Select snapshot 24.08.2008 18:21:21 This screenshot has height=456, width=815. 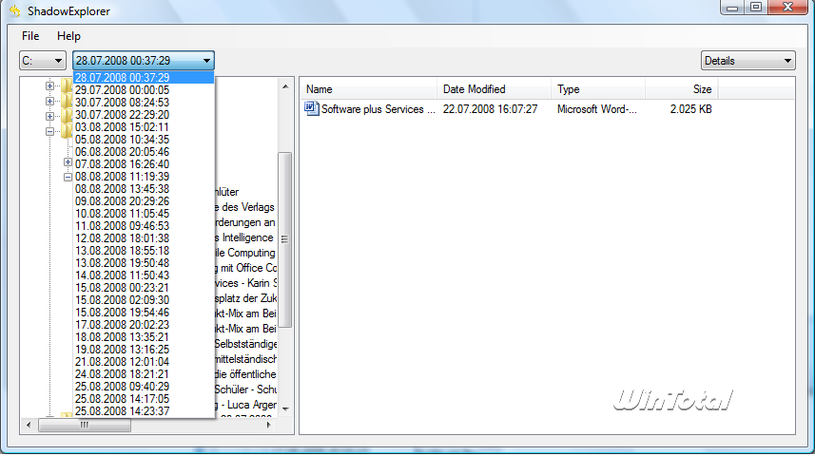point(144,374)
